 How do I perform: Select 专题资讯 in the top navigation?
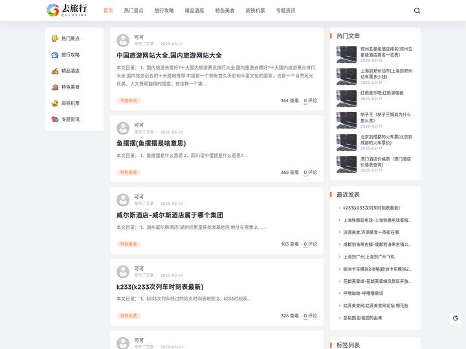point(285,11)
